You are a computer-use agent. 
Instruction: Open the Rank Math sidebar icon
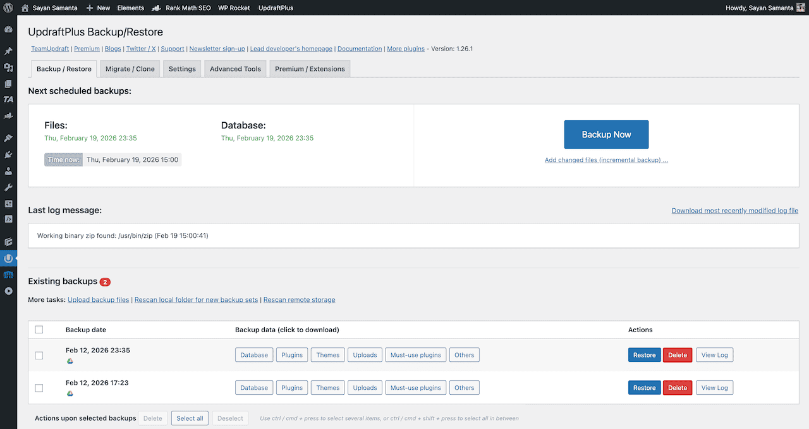tap(8, 116)
